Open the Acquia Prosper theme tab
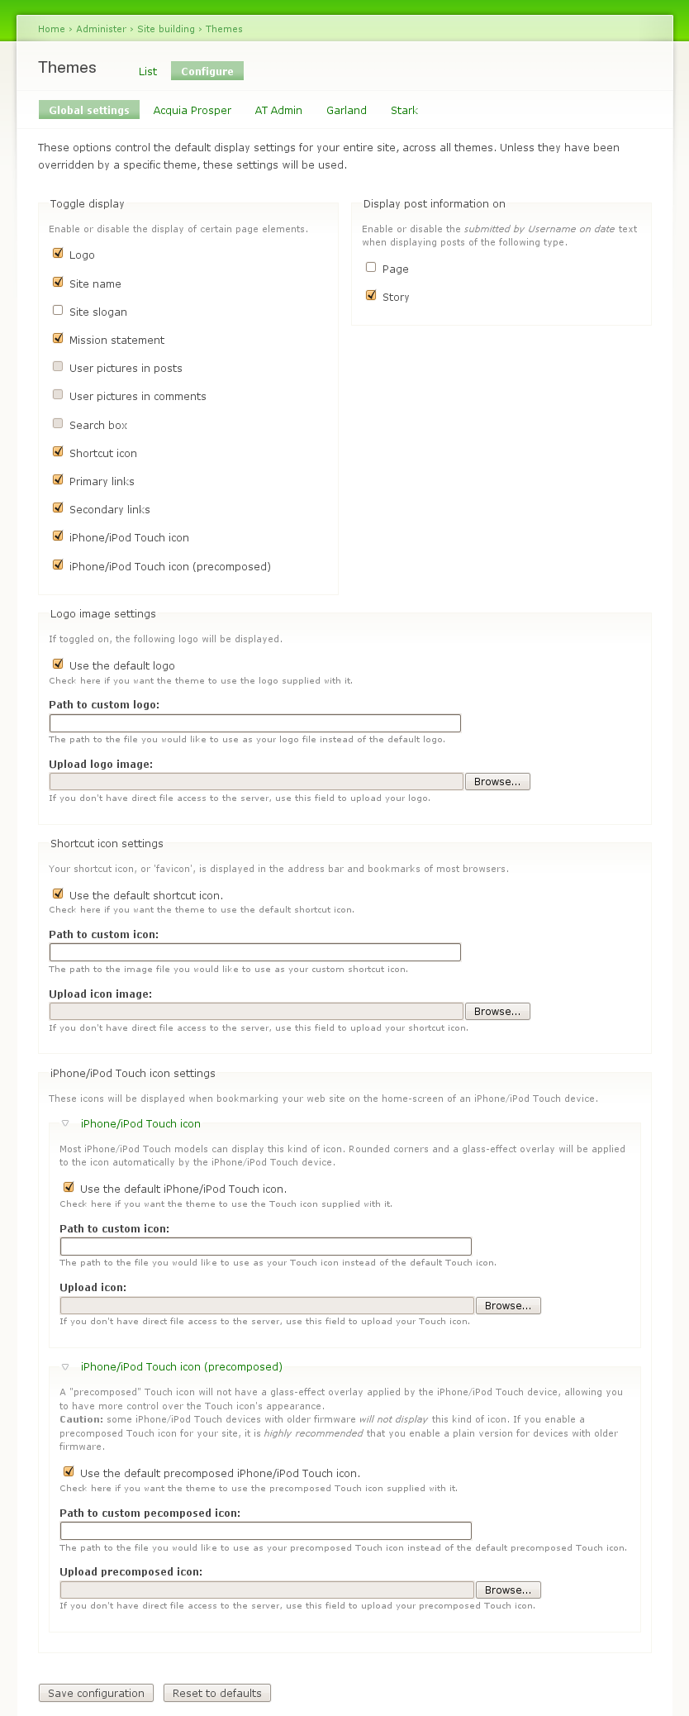Viewport: 689px width, 1716px height. coord(192,111)
